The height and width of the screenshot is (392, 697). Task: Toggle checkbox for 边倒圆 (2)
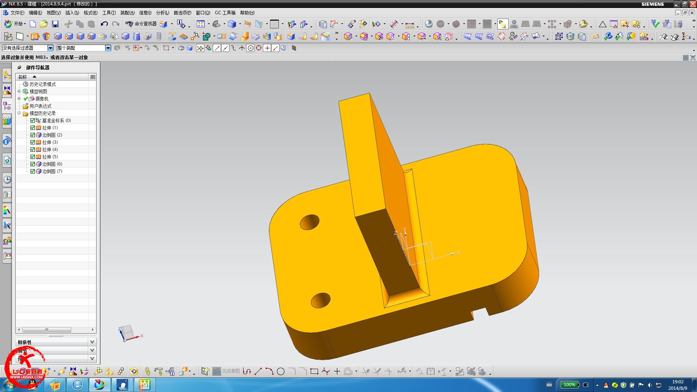point(33,135)
